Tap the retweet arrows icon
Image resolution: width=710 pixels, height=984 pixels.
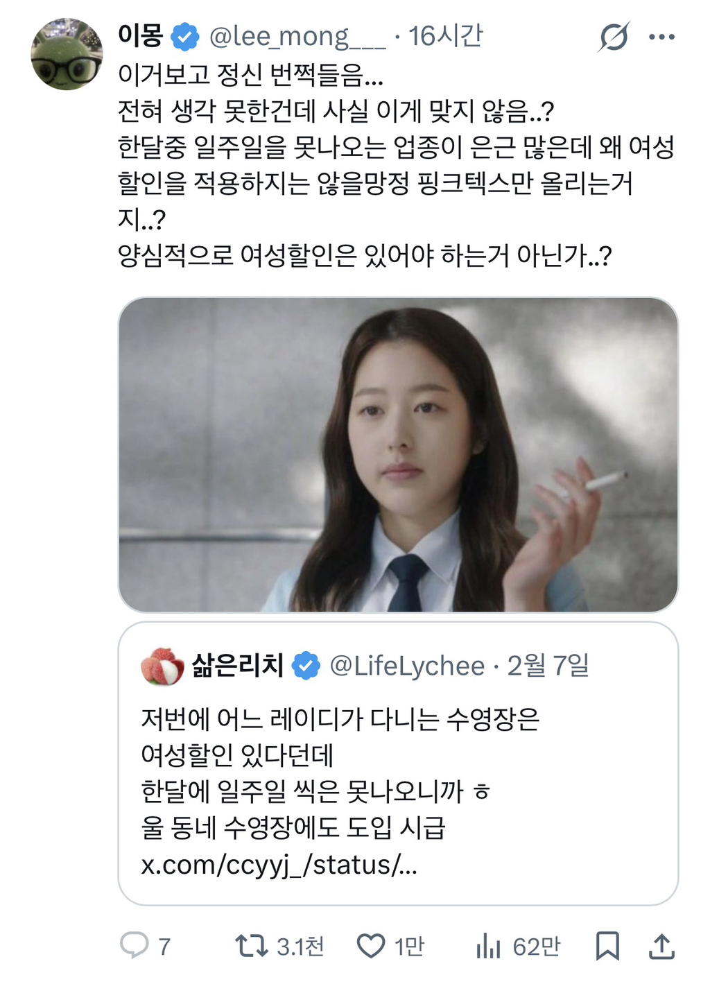coord(251,946)
